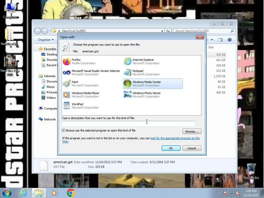
Task: Open Windows Media Player from taskbar
Action: (x=54, y=193)
